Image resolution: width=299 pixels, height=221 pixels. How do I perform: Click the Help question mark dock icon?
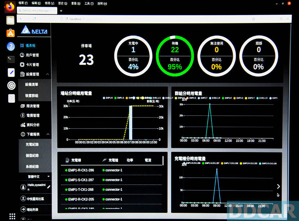(x=10, y=46)
